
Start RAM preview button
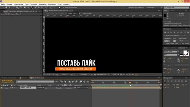coord(188,32)
